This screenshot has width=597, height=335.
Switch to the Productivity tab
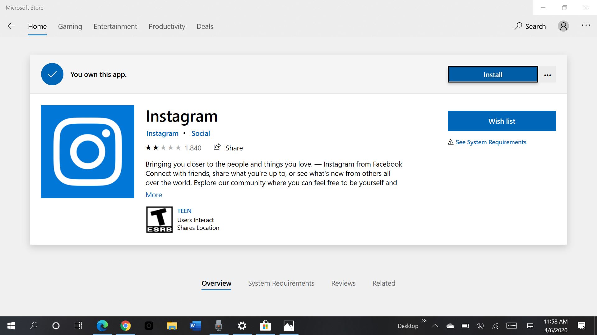(x=167, y=26)
